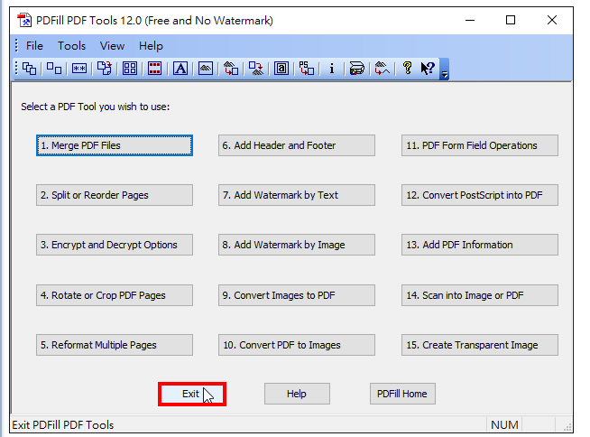Choose '12. Convert PostScript into PDF'
Screen dimensions: 590x437
(x=480, y=195)
